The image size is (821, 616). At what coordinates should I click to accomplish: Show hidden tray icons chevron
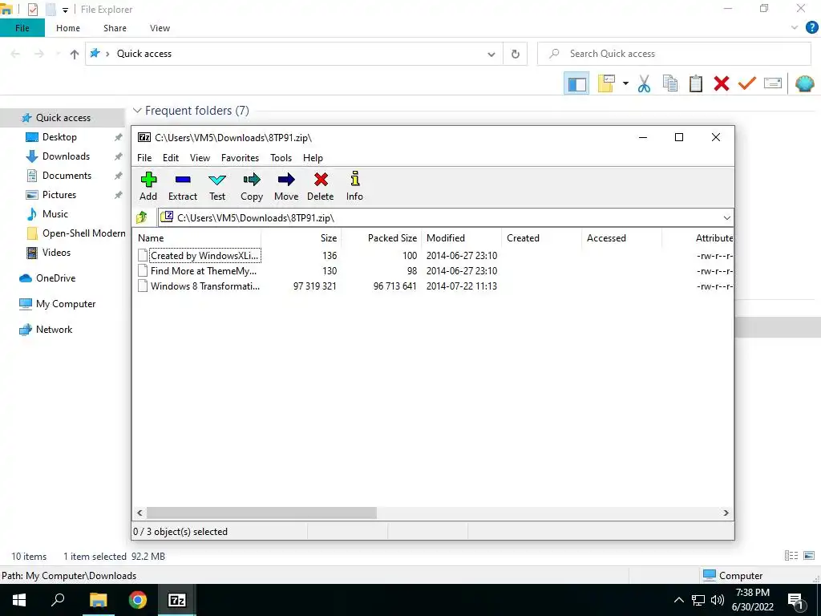click(x=678, y=600)
